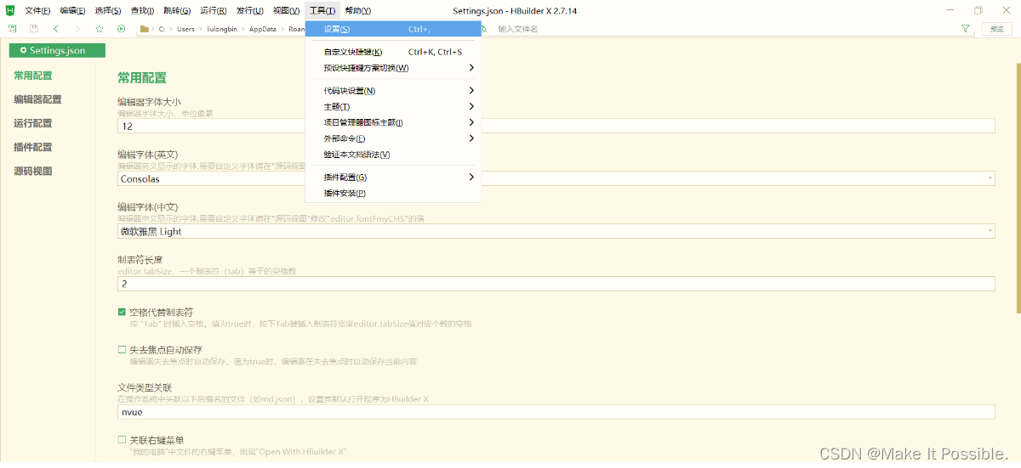The image size is (1021, 468).
Task: Select 自定义快捷键(K) menu entry
Action: [x=393, y=52]
